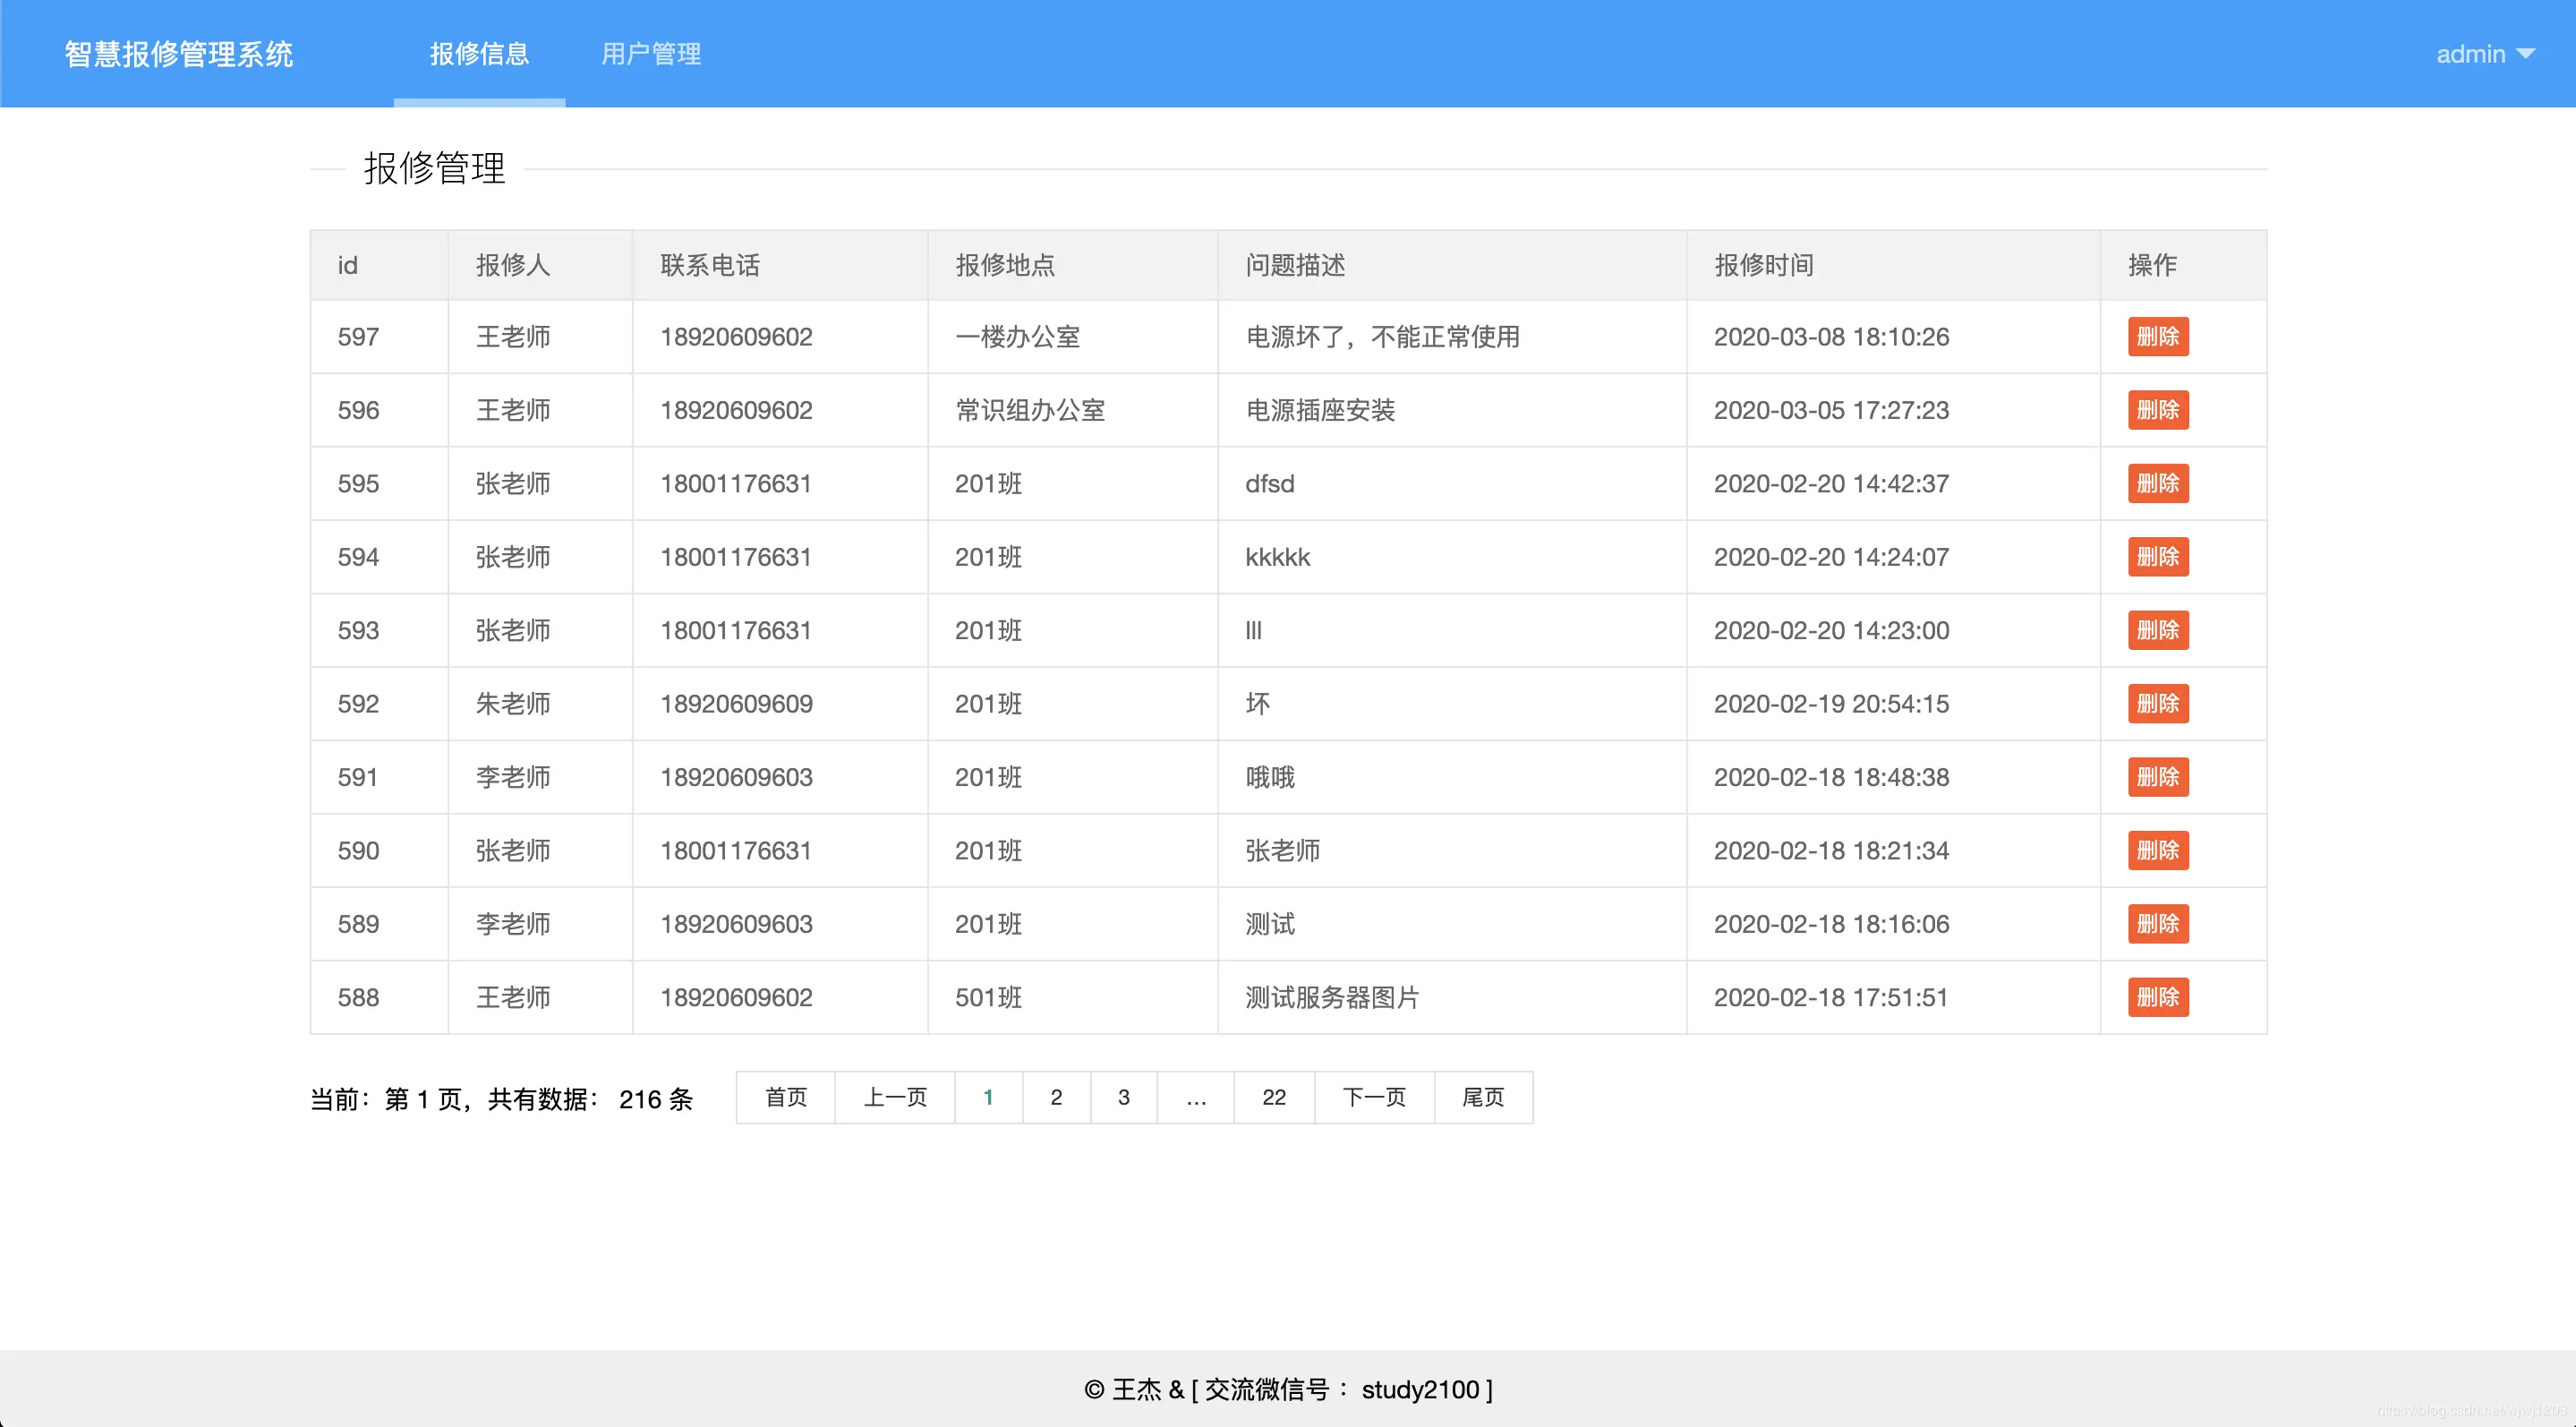Click the id column header
This screenshot has height=1427, width=2576.
point(348,265)
